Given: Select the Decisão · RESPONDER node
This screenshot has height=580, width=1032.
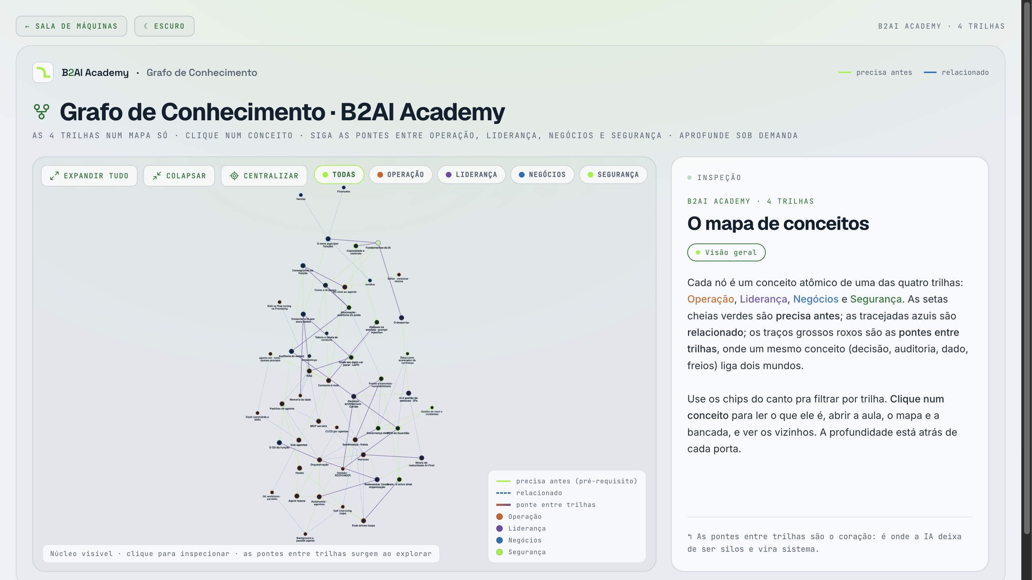Looking at the screenshot, I should pos(343,469).
